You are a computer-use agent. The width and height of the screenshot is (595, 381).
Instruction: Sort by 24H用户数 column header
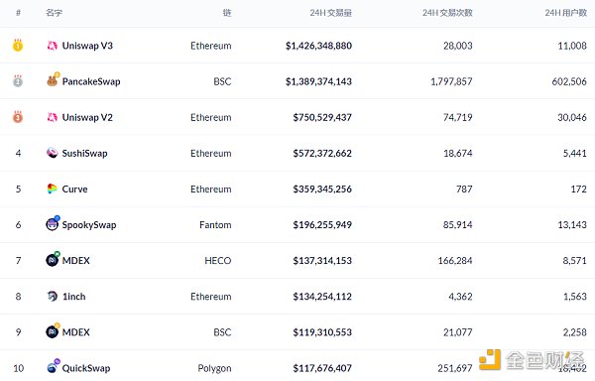[566, 13]
